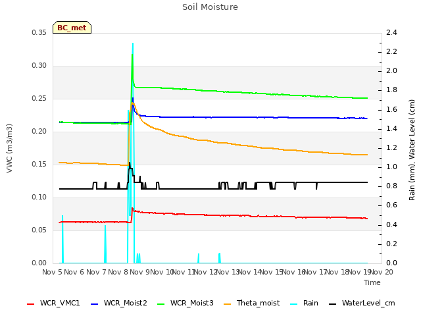Click the VWC (m3/m3) axis label
Image resolution: width=421 pixels, height=316 pixels.
(x=9, y=148)
